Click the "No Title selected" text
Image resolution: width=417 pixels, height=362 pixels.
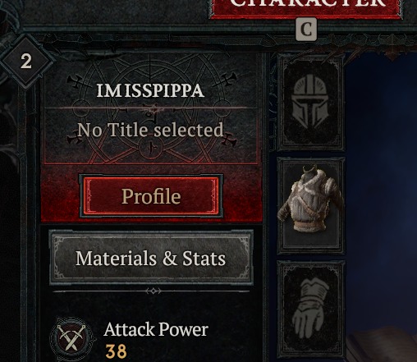point(150,130)
